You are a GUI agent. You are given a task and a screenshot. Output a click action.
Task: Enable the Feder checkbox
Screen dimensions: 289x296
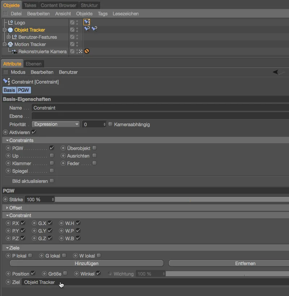94,163
